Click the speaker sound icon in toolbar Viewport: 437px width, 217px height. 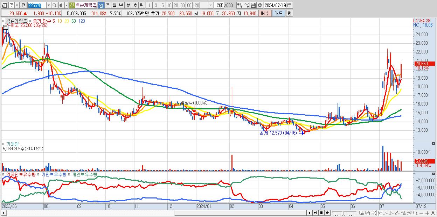tap(61, 5)
